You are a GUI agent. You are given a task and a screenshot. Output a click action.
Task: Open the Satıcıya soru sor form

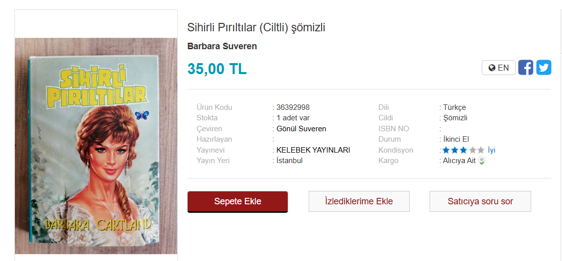tap(480, 201)
